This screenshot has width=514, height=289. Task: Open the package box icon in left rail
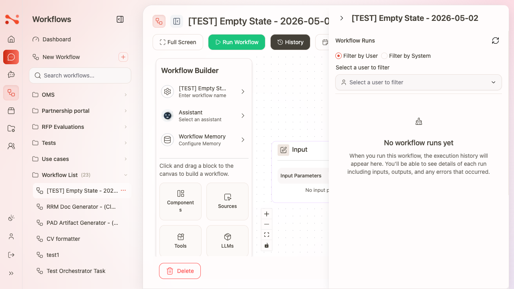pyautogui.click(x=11, y=111)
